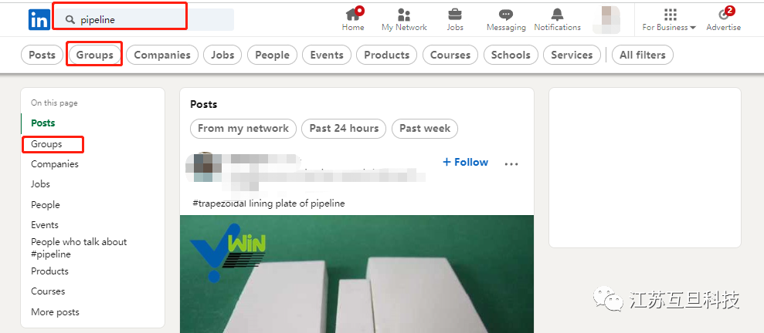
Task: Click the LinkedIn logo icon
Action: [x=39, y=19]
